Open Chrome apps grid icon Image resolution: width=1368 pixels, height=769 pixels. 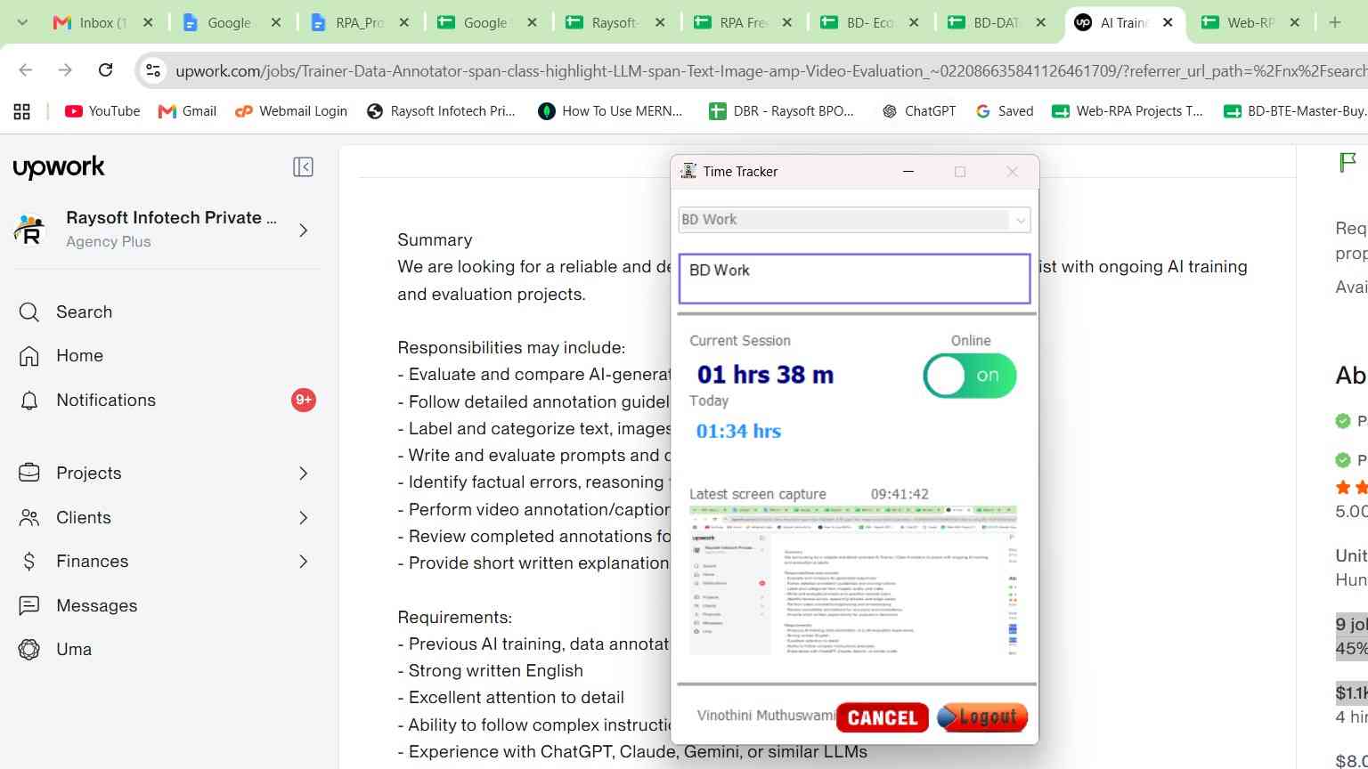[22, 111]
